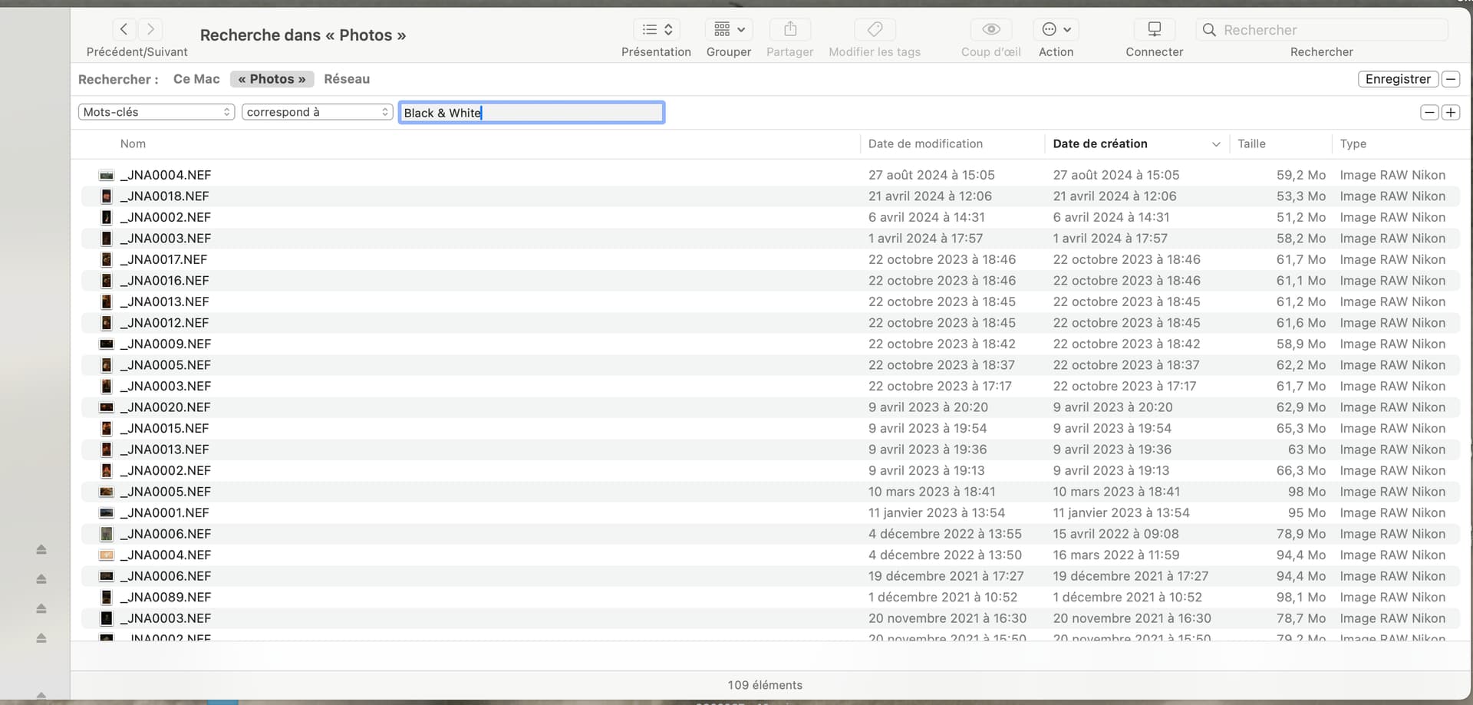Image resolution: width=1473 pixels, height=705 pixels.
Task: Click the Enregistrer button
Action: click(1398, 79)
